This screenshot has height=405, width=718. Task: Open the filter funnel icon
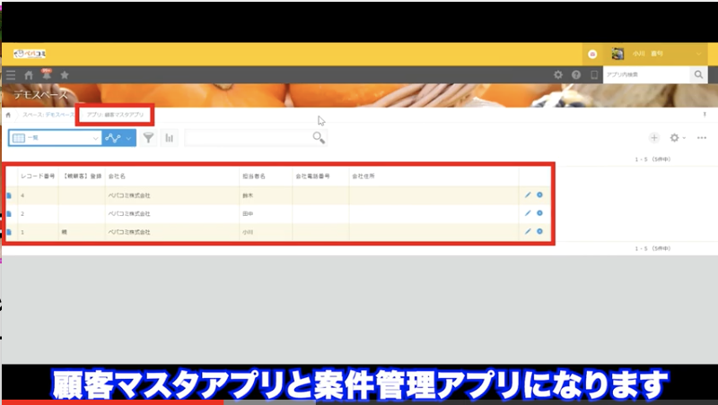coord(149,138)
